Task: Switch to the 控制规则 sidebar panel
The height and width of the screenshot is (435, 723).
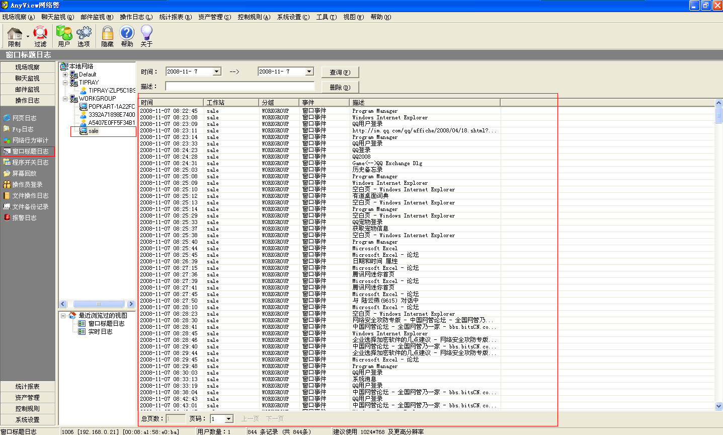Action: tap(27, 409)
